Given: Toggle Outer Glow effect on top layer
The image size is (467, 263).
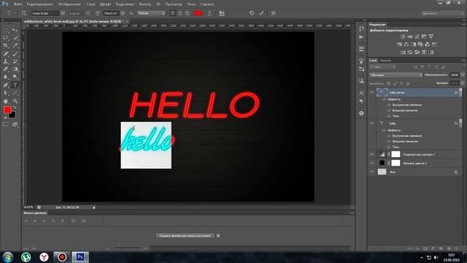Looking at the screenshot, I should pyautogui.click(x=389, y=110).
